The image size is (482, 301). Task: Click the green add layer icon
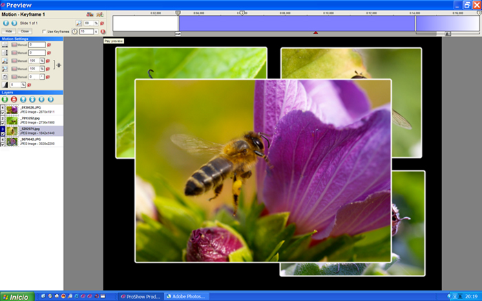coord(6,99)
